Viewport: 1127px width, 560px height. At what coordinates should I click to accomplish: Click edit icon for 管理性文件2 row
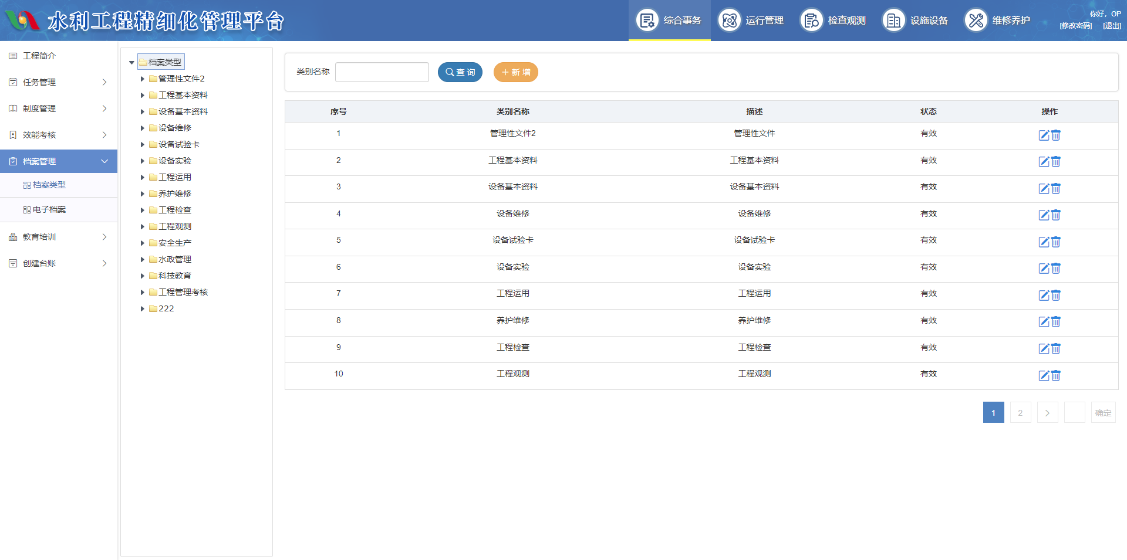pyautogui.click(x=1044, y=135)
